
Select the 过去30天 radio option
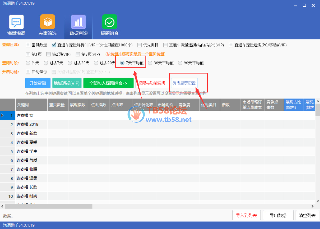point(70,63)
